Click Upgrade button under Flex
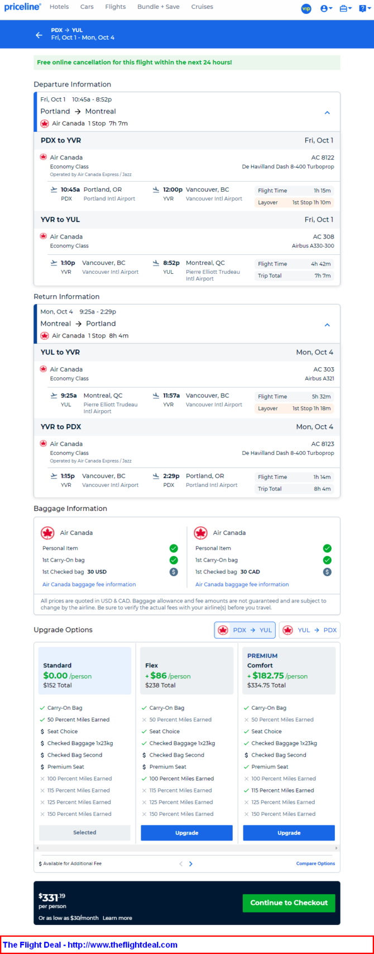Image resolution: width=374 pixels, height=954 pixels. (x=186, y=833)
